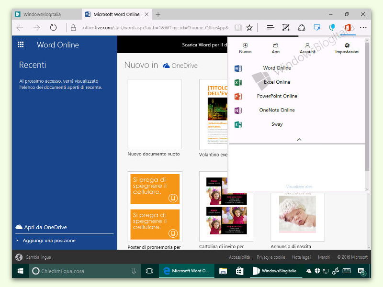The width and height of the screenshot is (383, 287).
Task: Close the Microsoft Word Online tab
Action: coord(146,14)
